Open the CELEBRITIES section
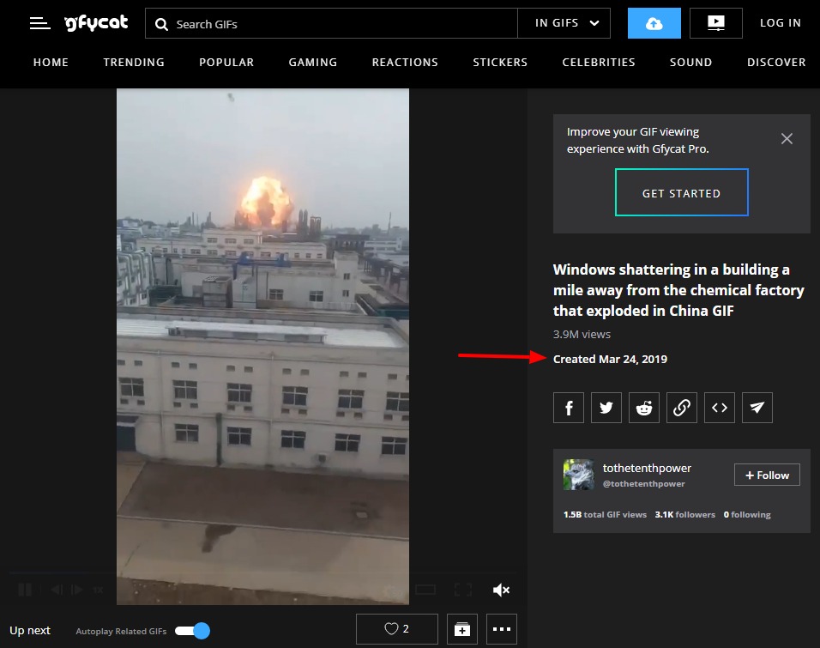 599,63
